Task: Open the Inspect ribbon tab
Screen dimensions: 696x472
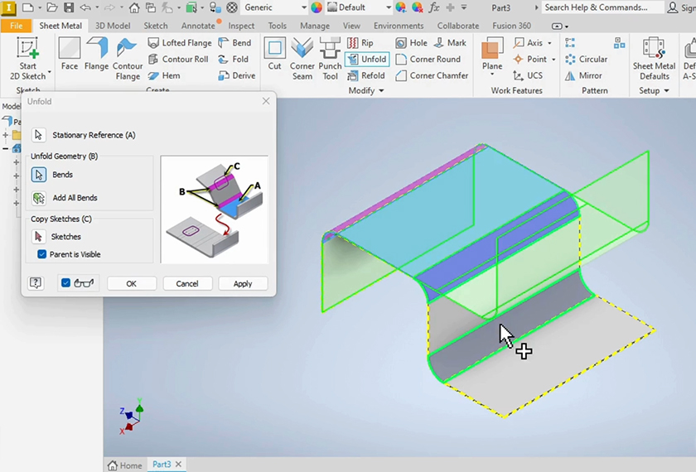Action: point(241,26)
